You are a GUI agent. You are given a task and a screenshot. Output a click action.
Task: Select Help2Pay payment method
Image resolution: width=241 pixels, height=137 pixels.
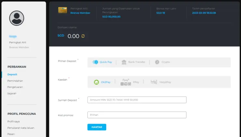click(x=161, y=82)
